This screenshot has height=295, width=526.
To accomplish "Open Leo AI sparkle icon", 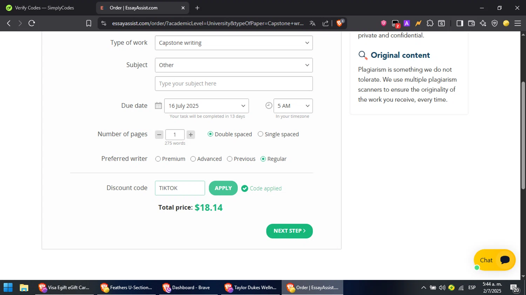I will click(x=483, y=23).
